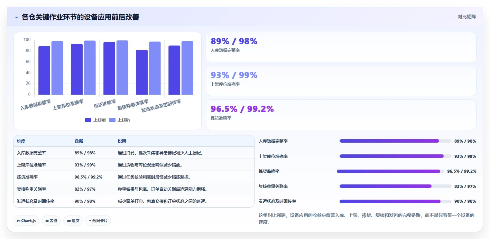Click the 96.5% / 99.2% label beside the progress bar
Image resolution: width=490 pixels, height=239 pixels.
(x=462, y=171)
